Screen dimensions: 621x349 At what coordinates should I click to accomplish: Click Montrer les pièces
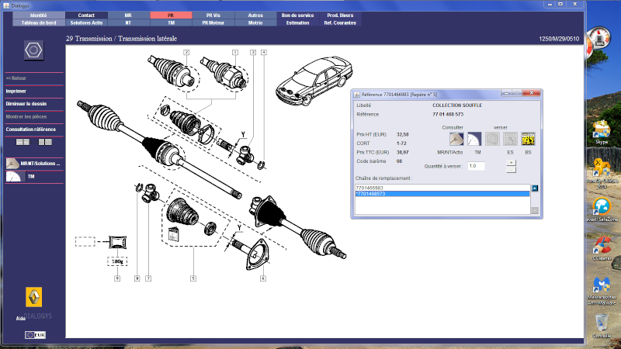point(26,117)
